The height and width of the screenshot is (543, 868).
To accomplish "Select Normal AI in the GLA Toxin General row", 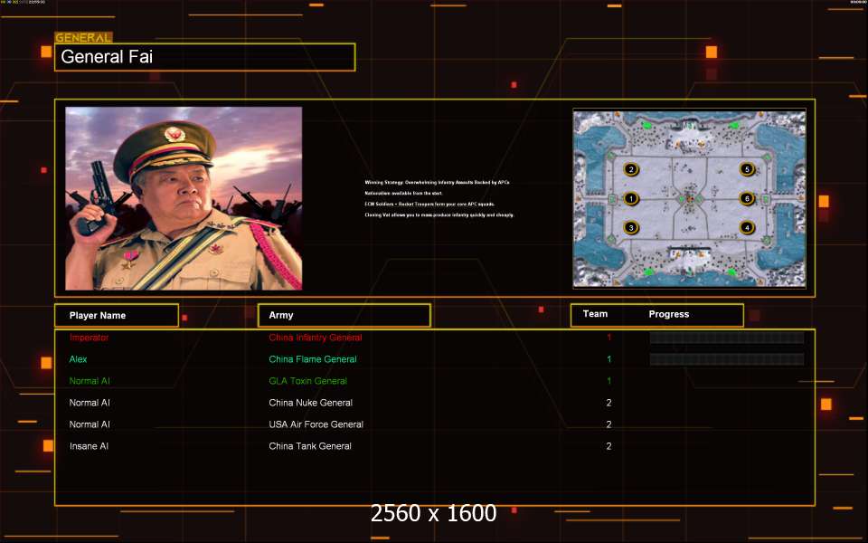I will 90,381.
